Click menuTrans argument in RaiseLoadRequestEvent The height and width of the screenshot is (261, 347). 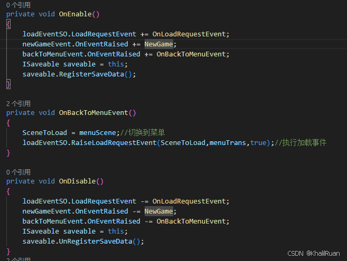pos(228,143)
